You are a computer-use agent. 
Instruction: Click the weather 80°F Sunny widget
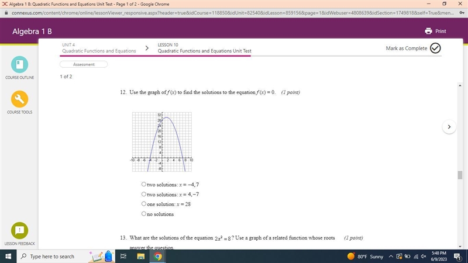[365, 257]
